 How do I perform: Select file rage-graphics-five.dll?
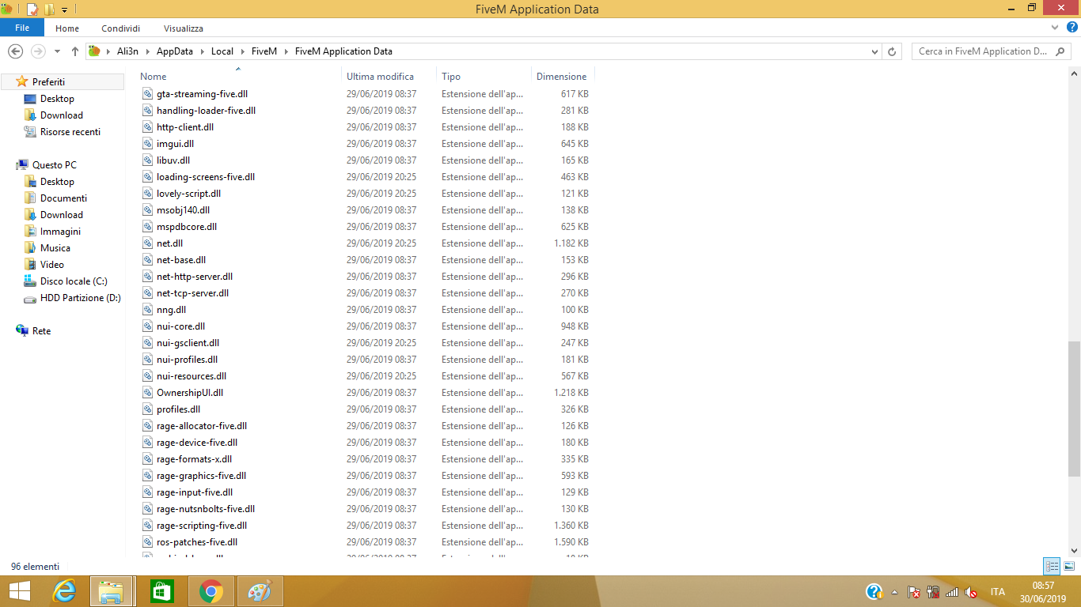[201, 476]
